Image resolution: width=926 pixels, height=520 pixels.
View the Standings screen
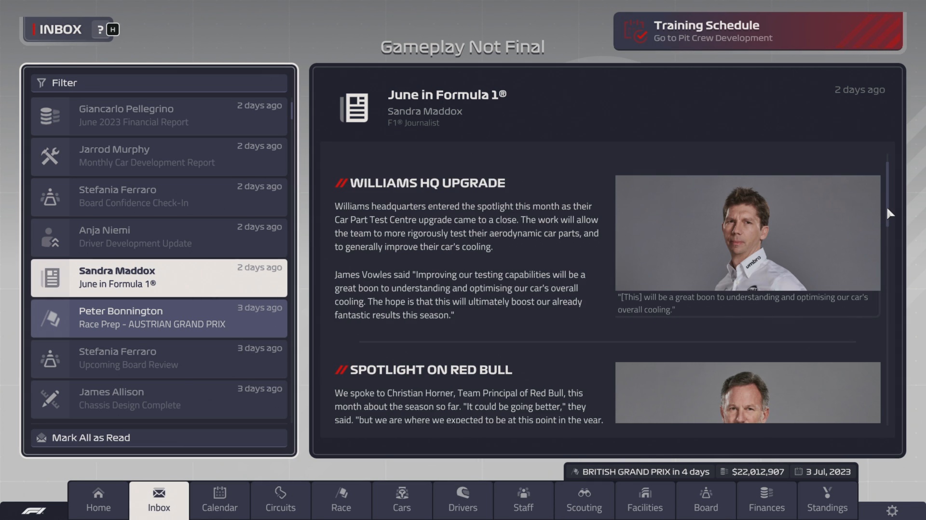[828, 499]
